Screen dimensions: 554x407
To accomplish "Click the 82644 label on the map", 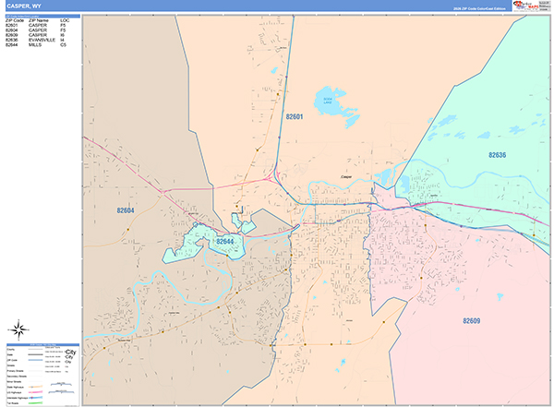I will coord(226,242).
